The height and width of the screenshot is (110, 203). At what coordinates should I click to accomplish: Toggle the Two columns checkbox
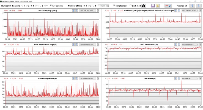coord(51,5)
